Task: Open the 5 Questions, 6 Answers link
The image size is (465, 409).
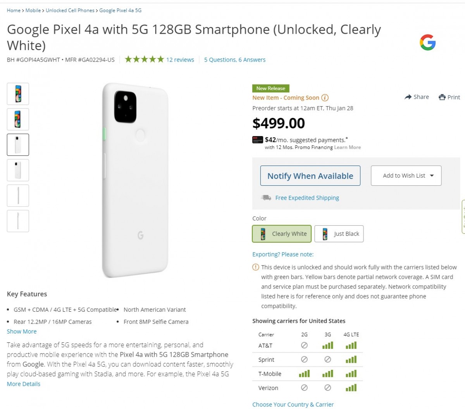Action: click(x=234, y=59)
